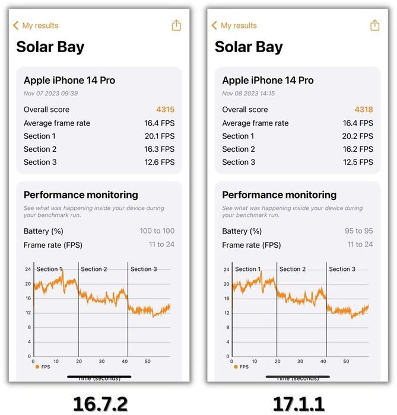
Task: Tap the Frame rate (FPS) row on the right phone
Action: coord(297,245)
